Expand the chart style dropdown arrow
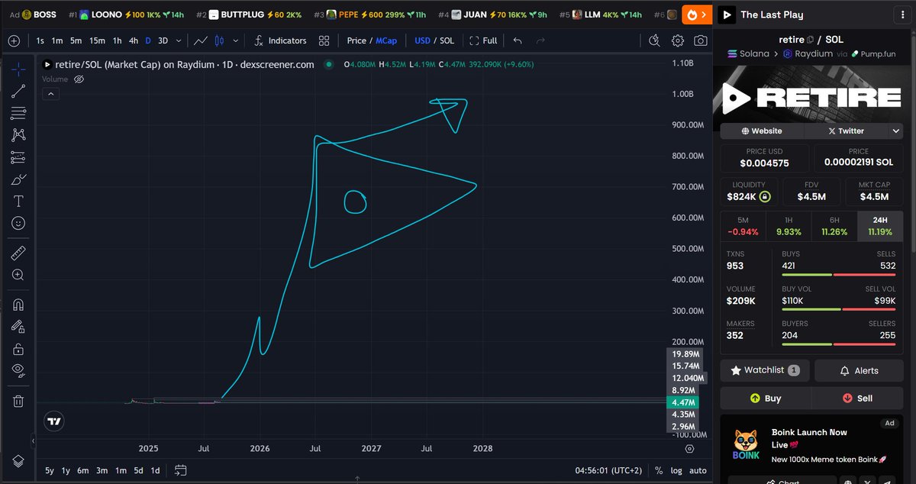 (x=236, y=40)
